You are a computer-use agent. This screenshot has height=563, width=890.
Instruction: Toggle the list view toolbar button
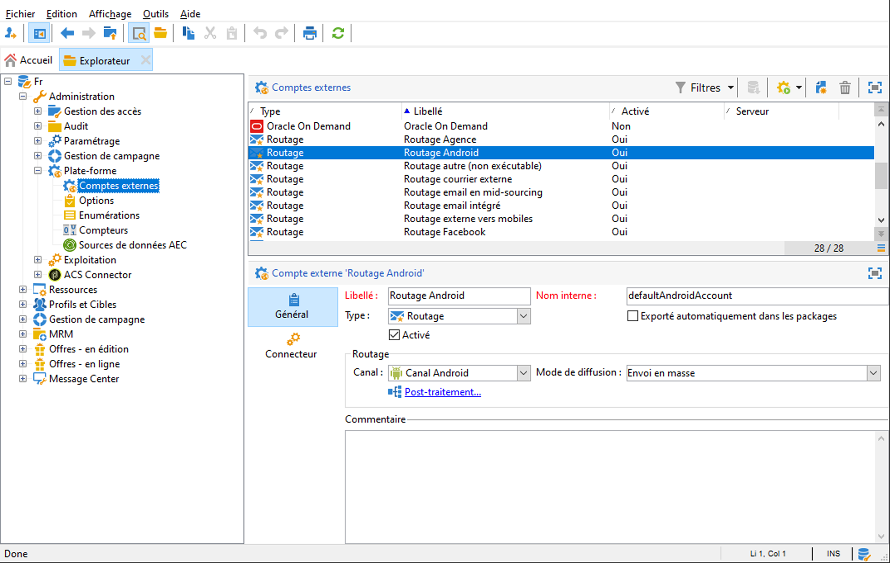pos(39,33)
